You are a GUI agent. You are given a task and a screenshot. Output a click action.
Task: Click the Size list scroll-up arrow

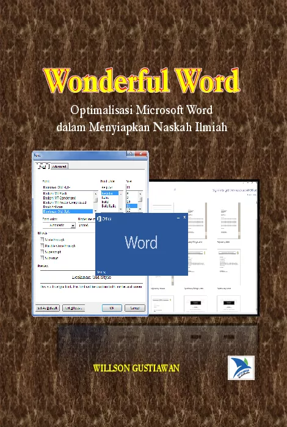[x=140, y=193]
